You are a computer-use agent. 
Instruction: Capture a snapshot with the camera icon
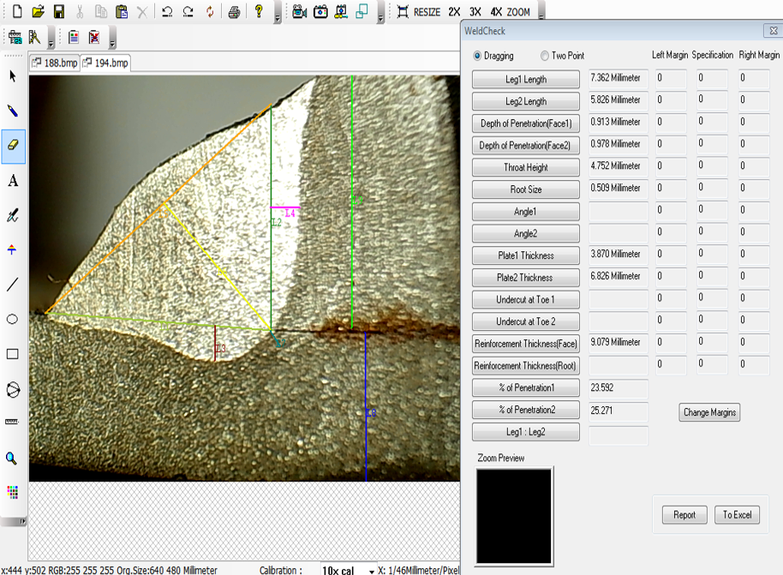coord(320,11)
